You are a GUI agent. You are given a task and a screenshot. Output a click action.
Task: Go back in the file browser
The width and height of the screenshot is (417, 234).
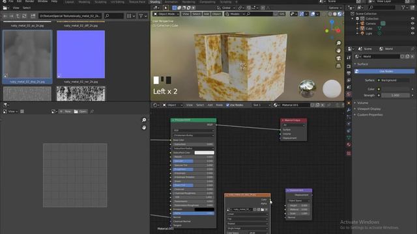5,16
